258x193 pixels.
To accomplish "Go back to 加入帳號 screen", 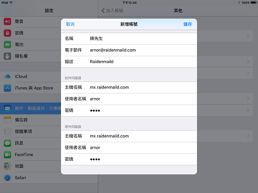I will tap(112, 11).
